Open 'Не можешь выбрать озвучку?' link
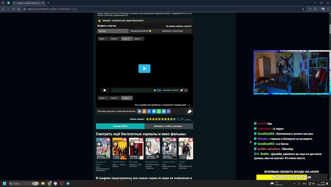Image resolution: width=331 pixels, height=187 pixels. coord(179,26)
